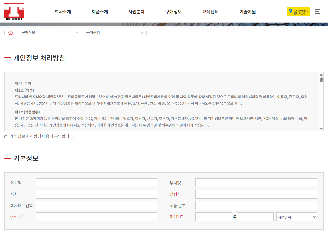
Task: Focus the 연락처 contact input field
Action: click(x=97, y=217)
